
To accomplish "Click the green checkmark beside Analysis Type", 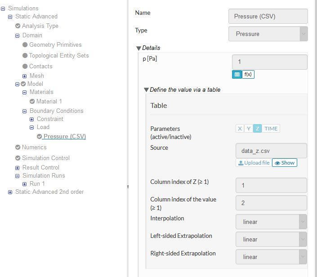I will pyautogui.click(x=18, y=26).
